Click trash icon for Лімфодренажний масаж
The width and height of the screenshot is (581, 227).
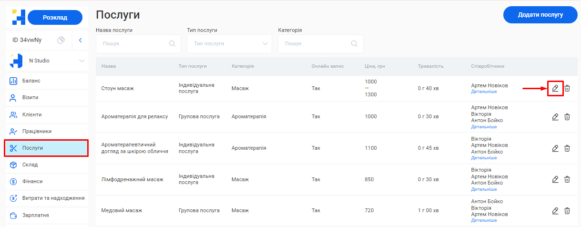[567, 179]
